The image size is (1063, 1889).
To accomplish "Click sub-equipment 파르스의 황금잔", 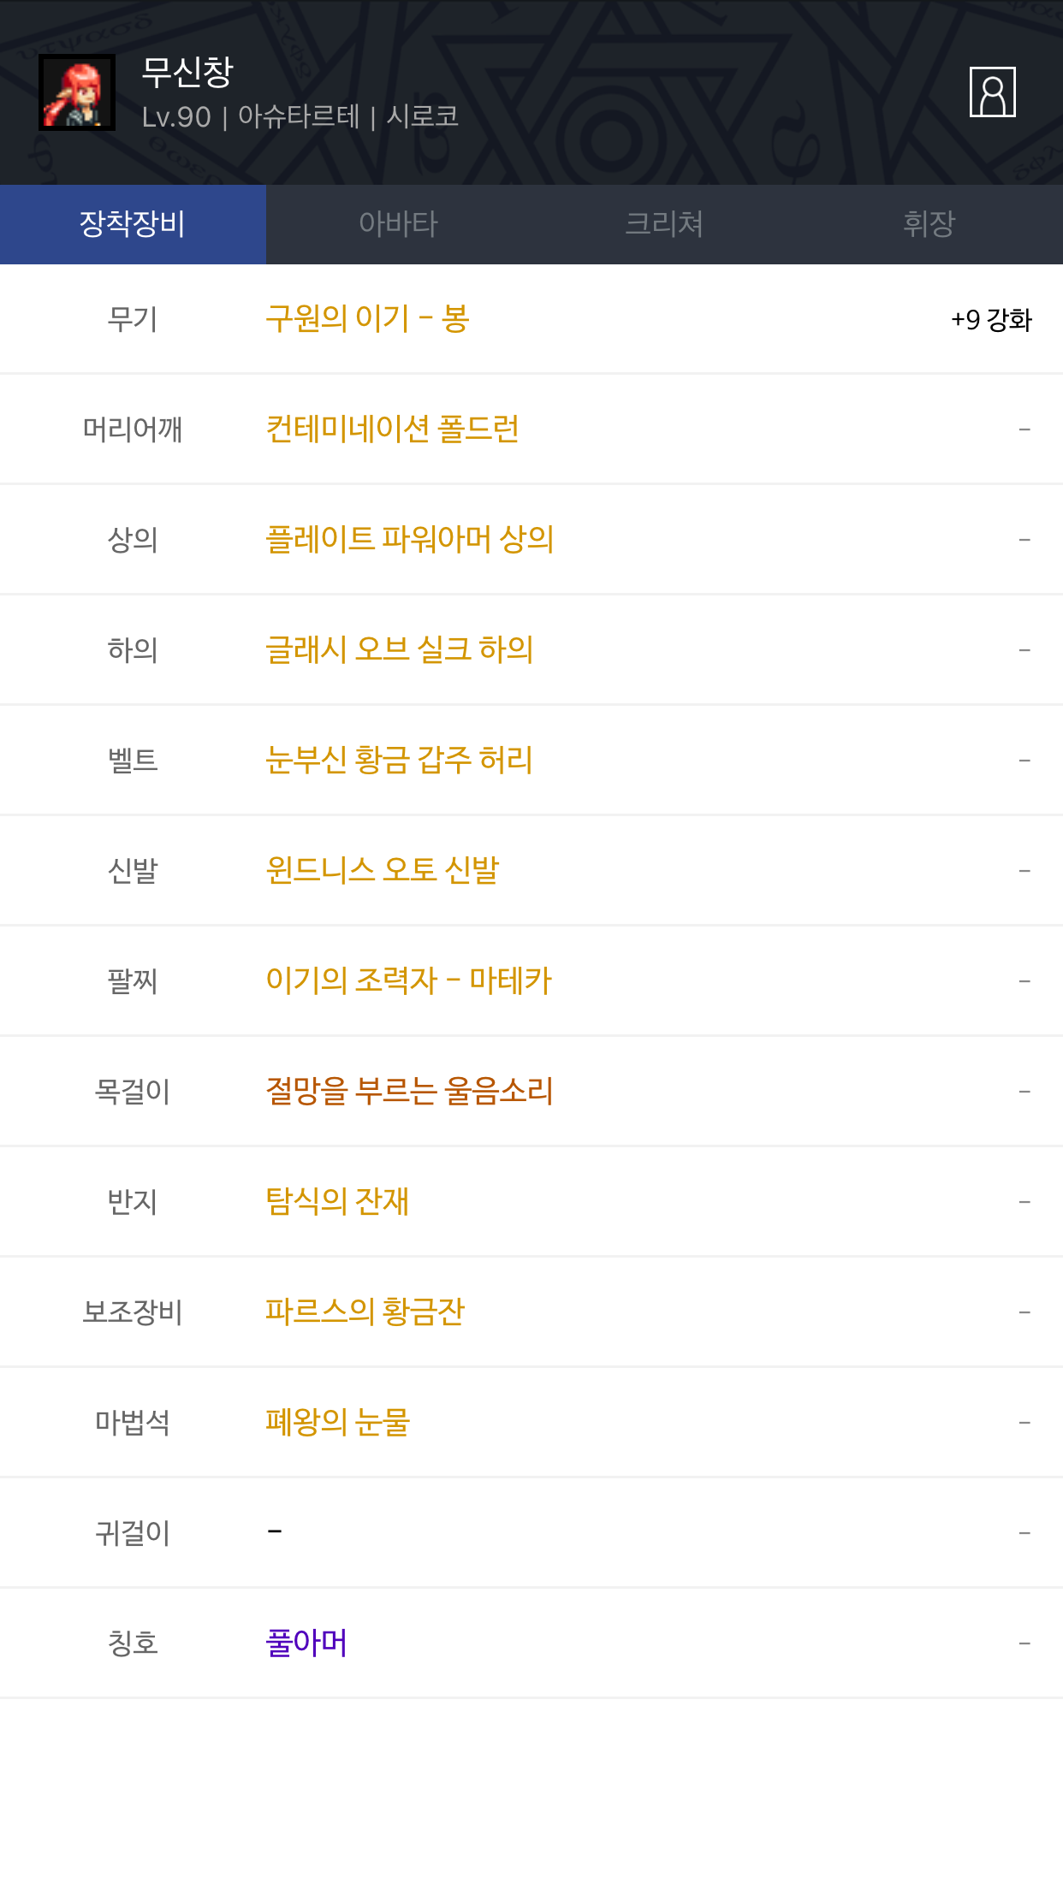I will (365, 1312).
